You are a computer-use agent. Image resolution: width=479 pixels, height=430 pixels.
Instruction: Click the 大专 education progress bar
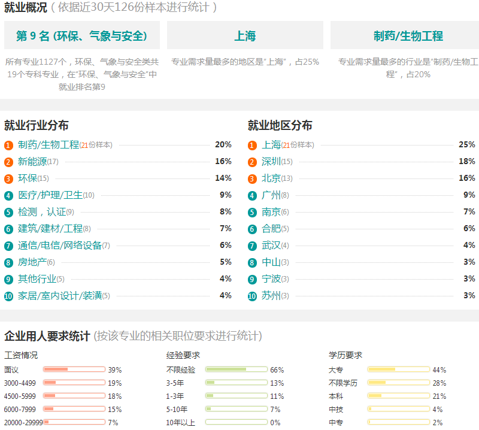[399, 370]
